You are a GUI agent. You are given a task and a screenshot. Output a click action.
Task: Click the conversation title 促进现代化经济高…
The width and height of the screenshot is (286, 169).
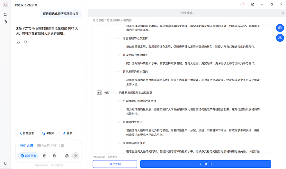point(28,5)
